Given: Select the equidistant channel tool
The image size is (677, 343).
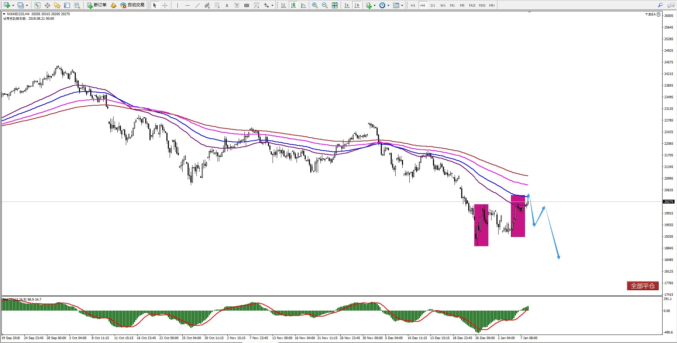Looking at the screenshot, I should pos(207,5).
